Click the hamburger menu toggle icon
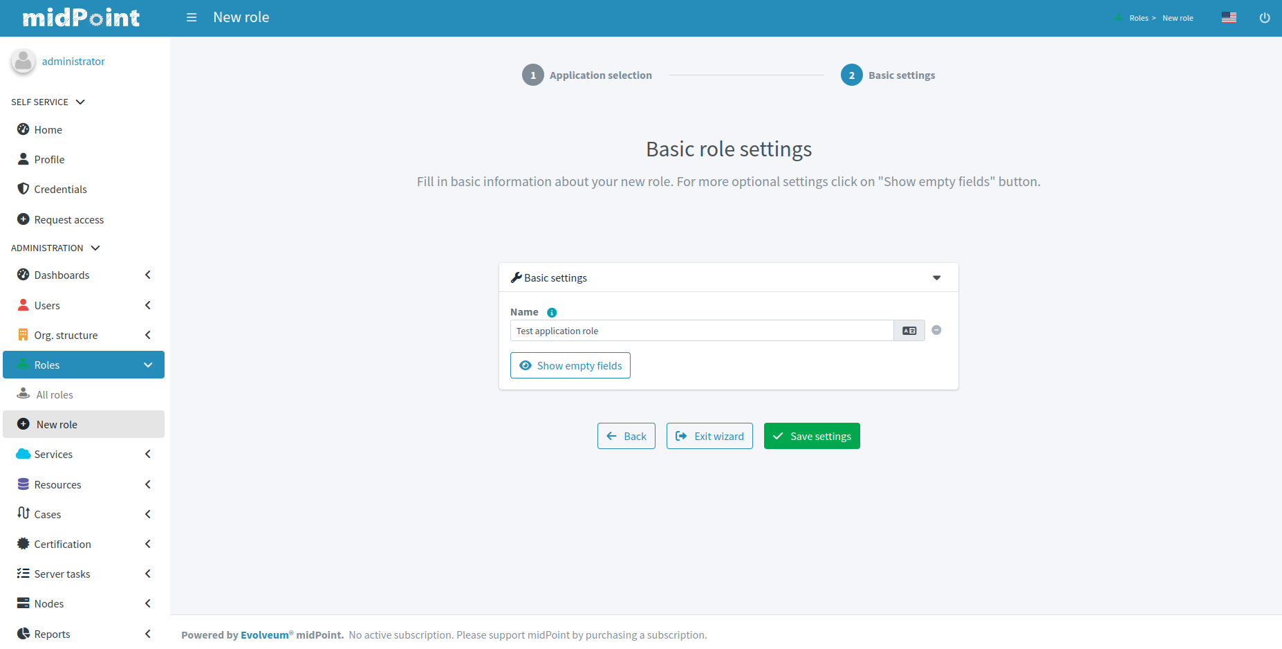Image resolution: width=1282 pixels, height=649 pixels. [x=192, y=17]
